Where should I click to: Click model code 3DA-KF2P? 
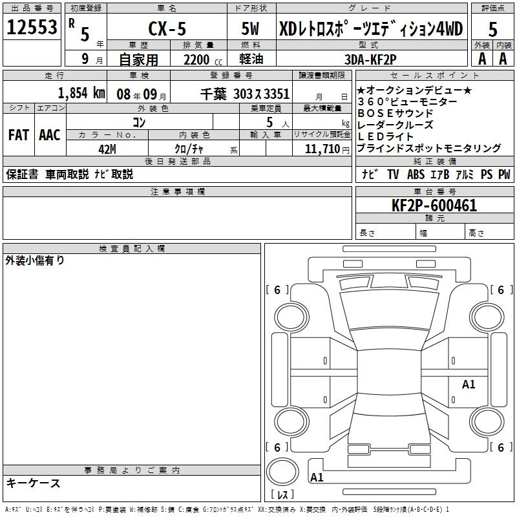[370, 59]
